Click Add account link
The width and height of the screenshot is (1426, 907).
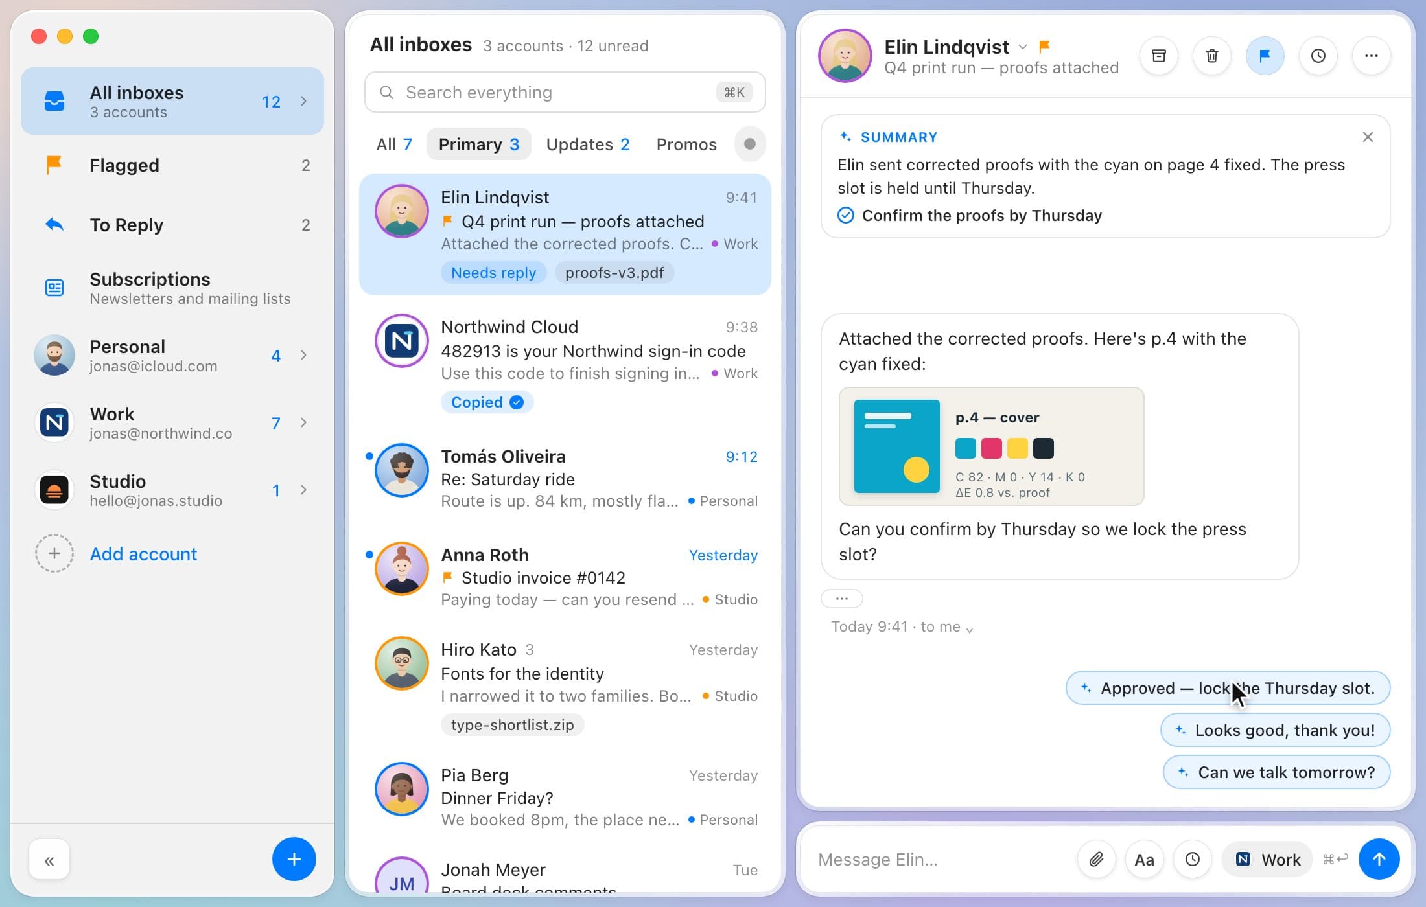[143, 554]
